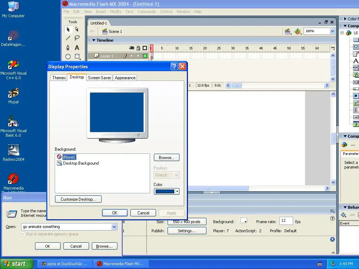Click OK in Display Properties
359x269 pixels.
[115, 213]
